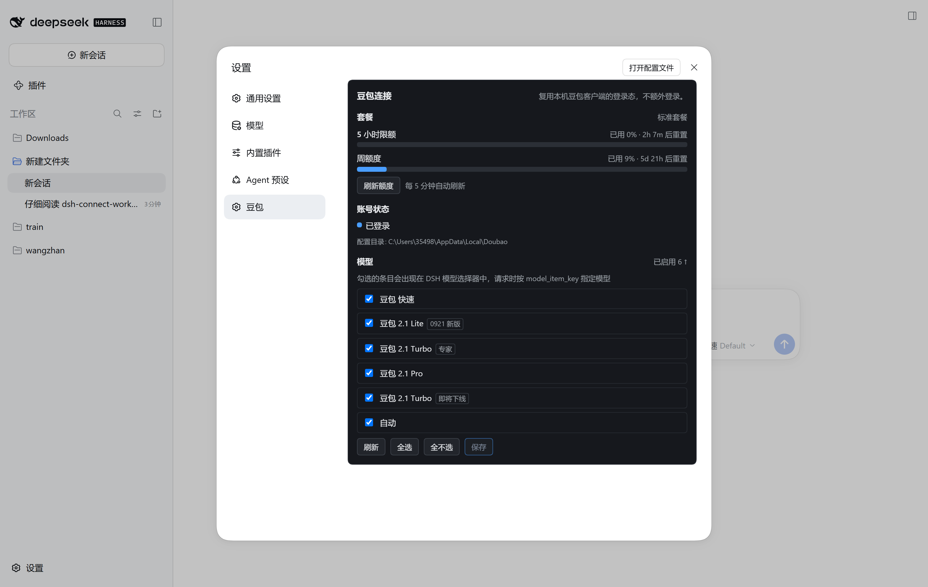928x587 pixels.
Task: Open 设置 at the sidebar bottom
Action: 27,568
